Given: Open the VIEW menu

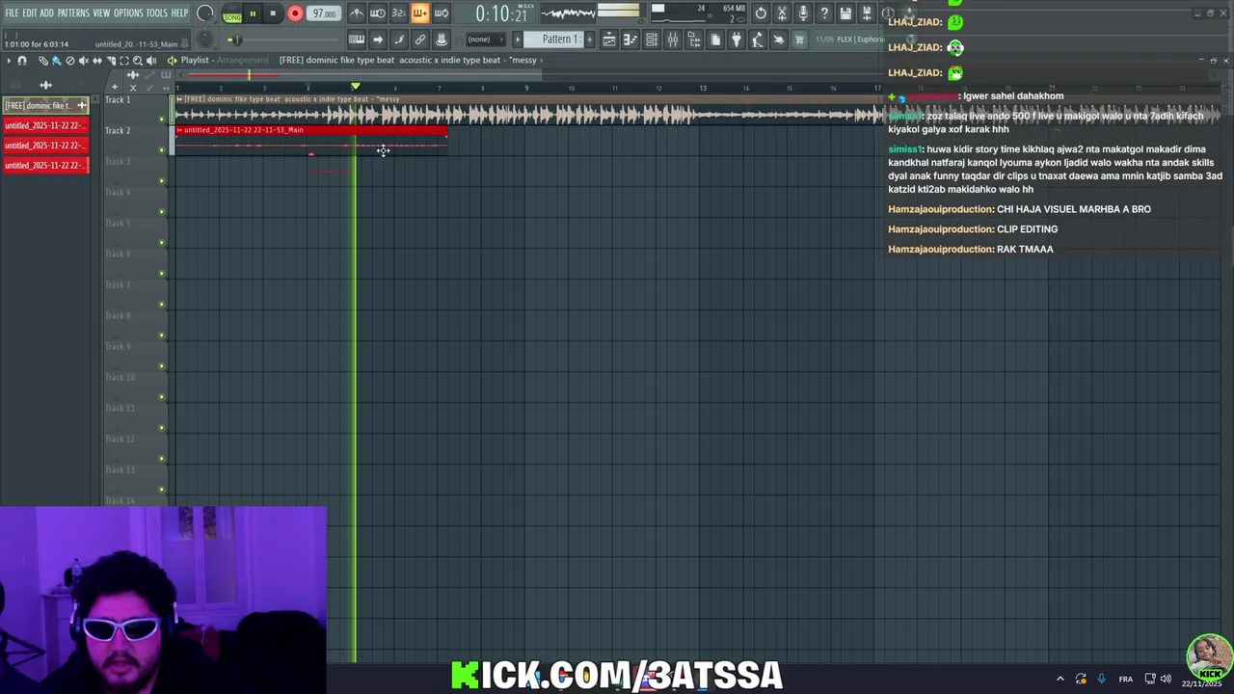Looking at the screenshot, I should click(x=101, y=13).
